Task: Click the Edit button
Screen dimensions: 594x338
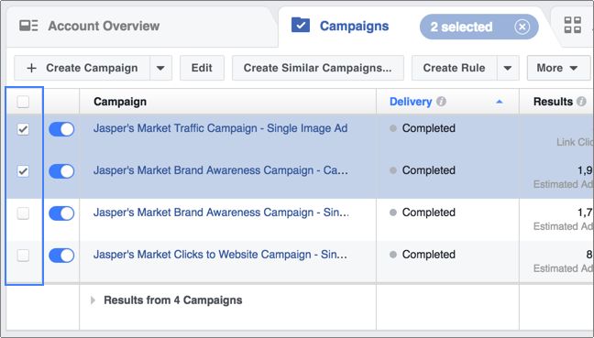Action: click(x=202, y=68)
